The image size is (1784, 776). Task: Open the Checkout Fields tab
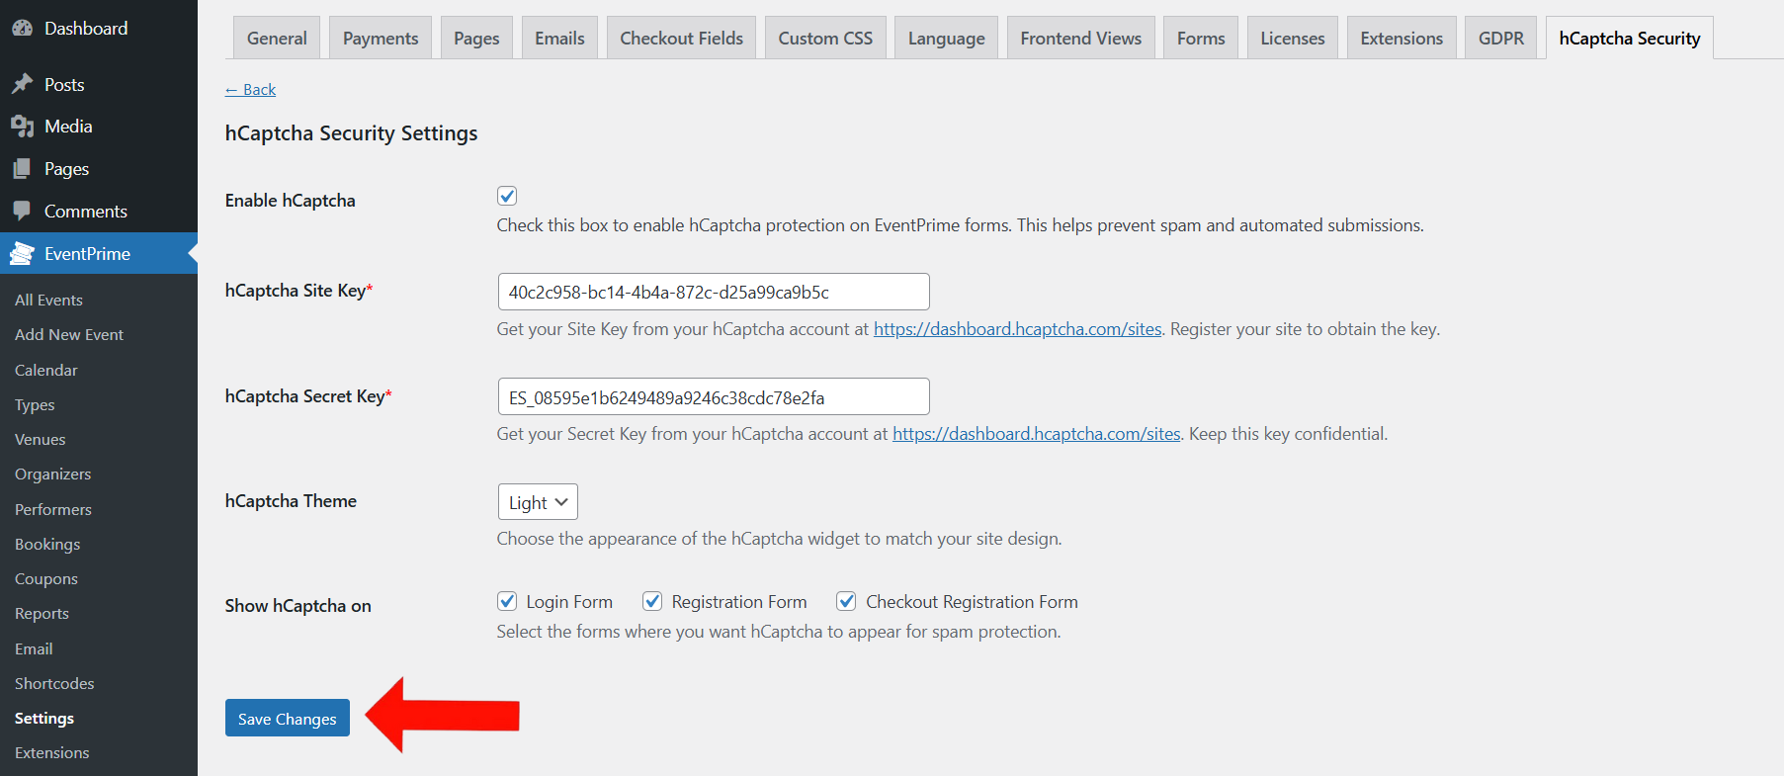(681, 39)
